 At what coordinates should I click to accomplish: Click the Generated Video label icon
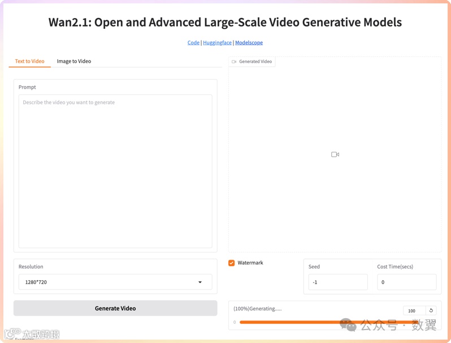(x=234, y=61)
